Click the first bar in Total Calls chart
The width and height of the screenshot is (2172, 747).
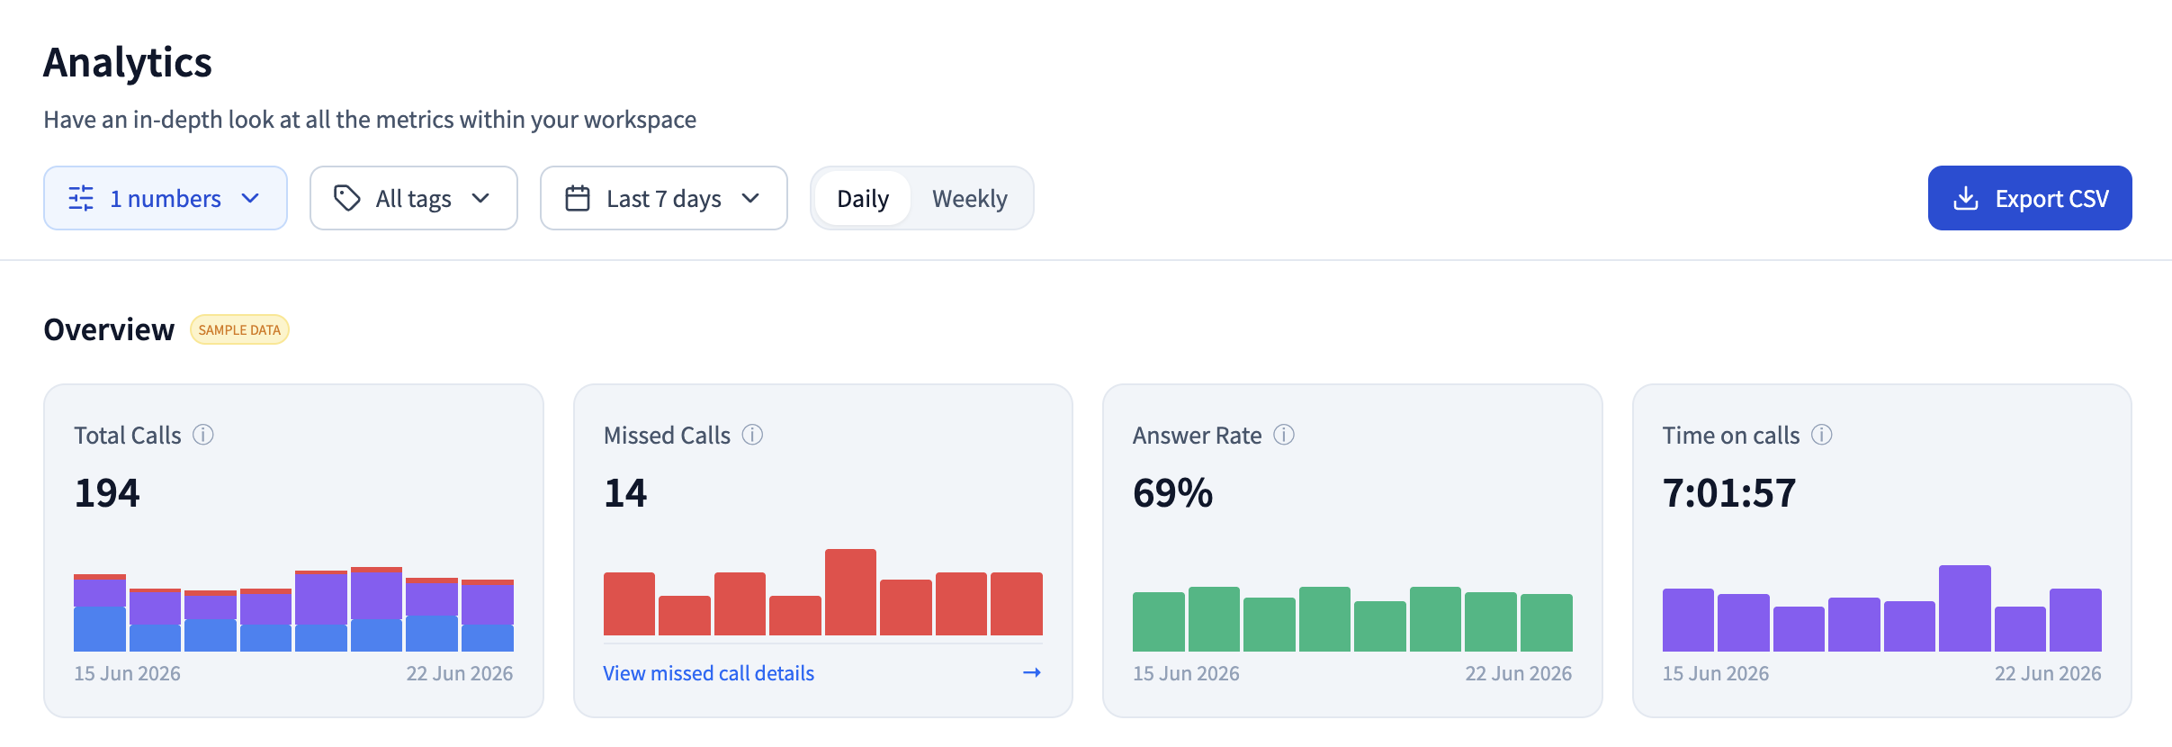[100, 613]
